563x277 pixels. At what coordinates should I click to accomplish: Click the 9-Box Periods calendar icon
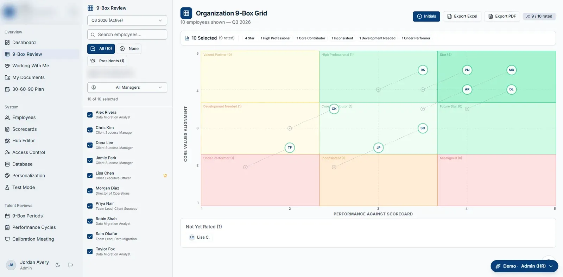coord(7,216)
